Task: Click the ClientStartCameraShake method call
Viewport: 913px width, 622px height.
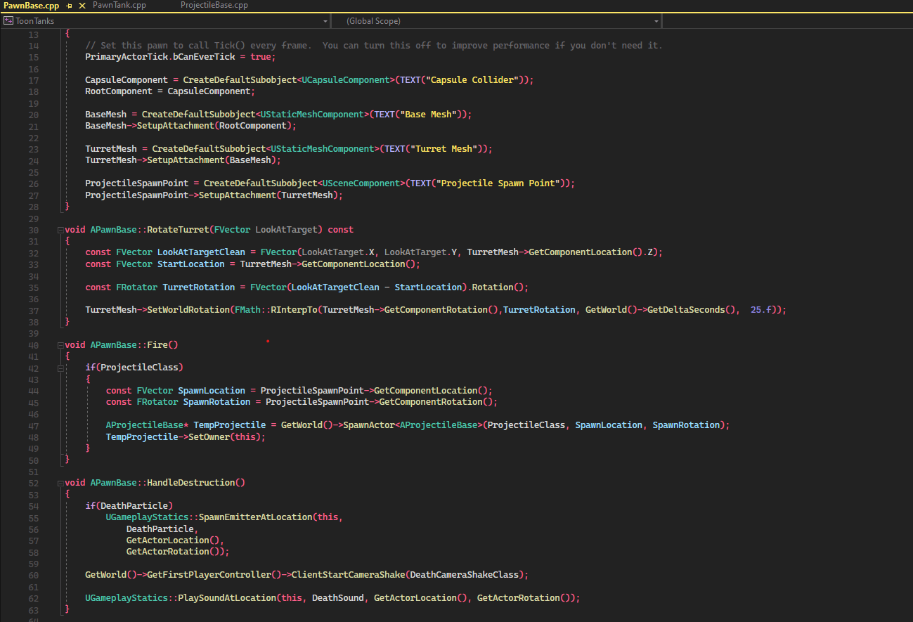Action: click(348, 575)
